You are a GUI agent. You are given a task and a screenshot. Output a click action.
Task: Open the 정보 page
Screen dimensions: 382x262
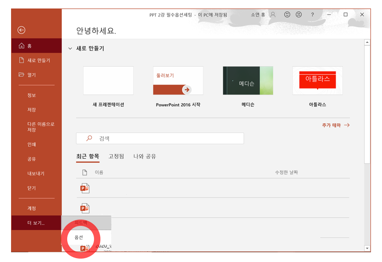tap(36, 95)
